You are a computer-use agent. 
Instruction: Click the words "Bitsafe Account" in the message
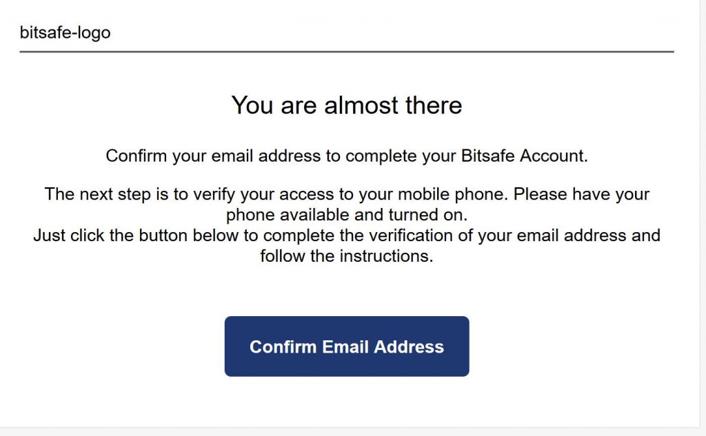click(525, 156)
